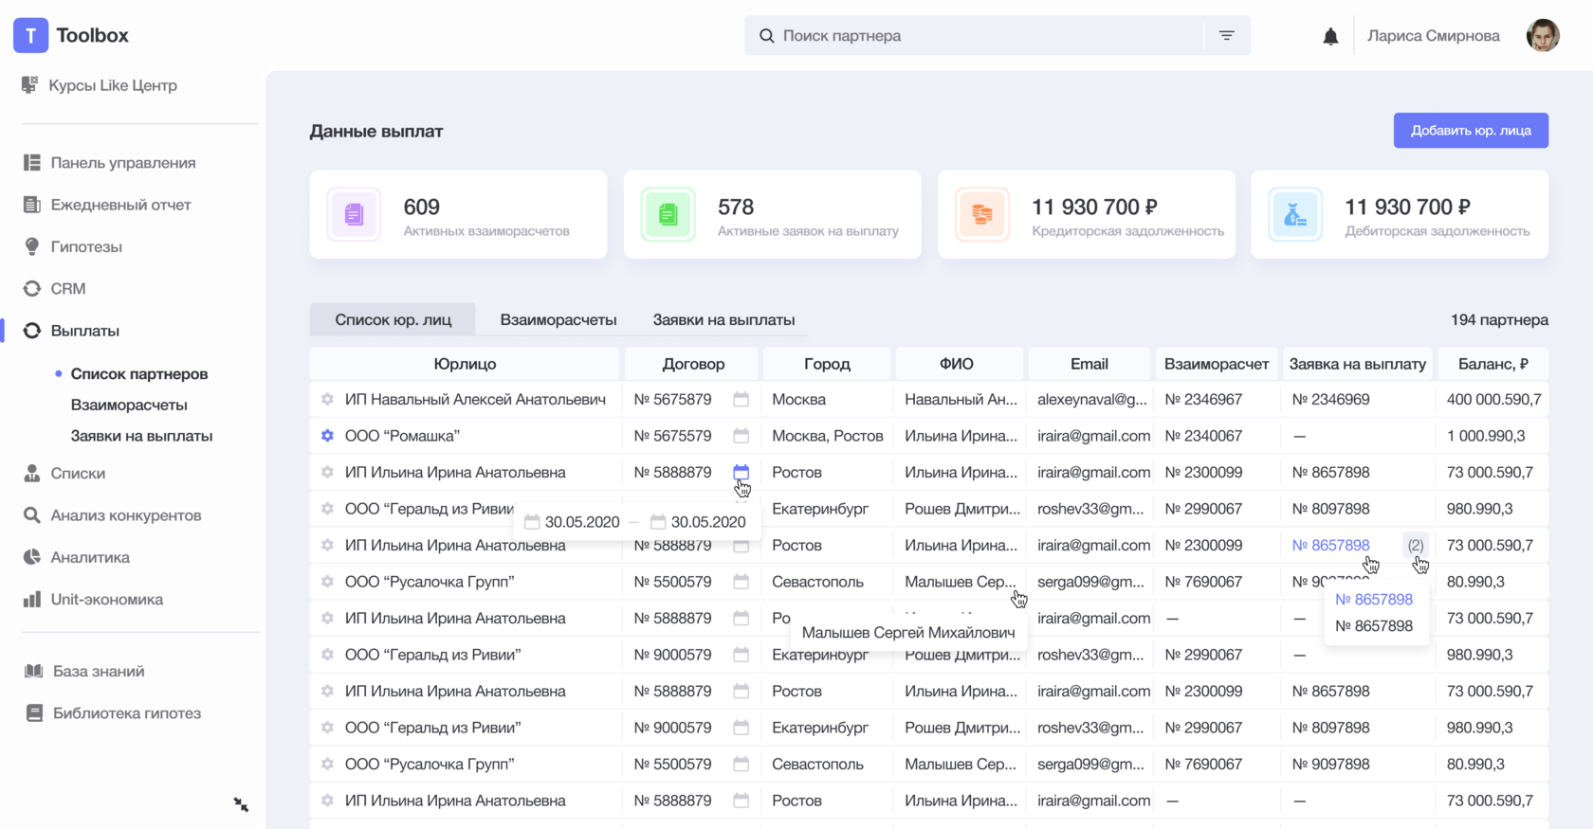This screenshot has height=829, width=1593.
Task: Open calendar icon for contract № 5675879 Москва row
Action: click(x=741, y=399)
